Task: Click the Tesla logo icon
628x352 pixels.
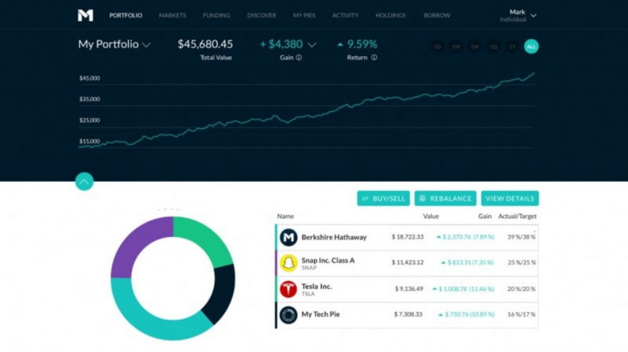Action: (x=289, y=289)
